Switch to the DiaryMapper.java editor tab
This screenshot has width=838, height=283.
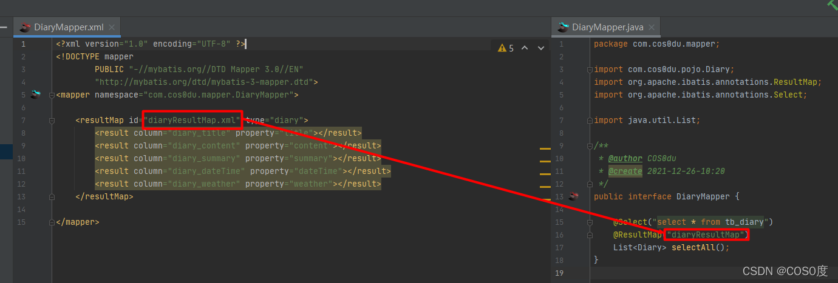click(606, 27)
